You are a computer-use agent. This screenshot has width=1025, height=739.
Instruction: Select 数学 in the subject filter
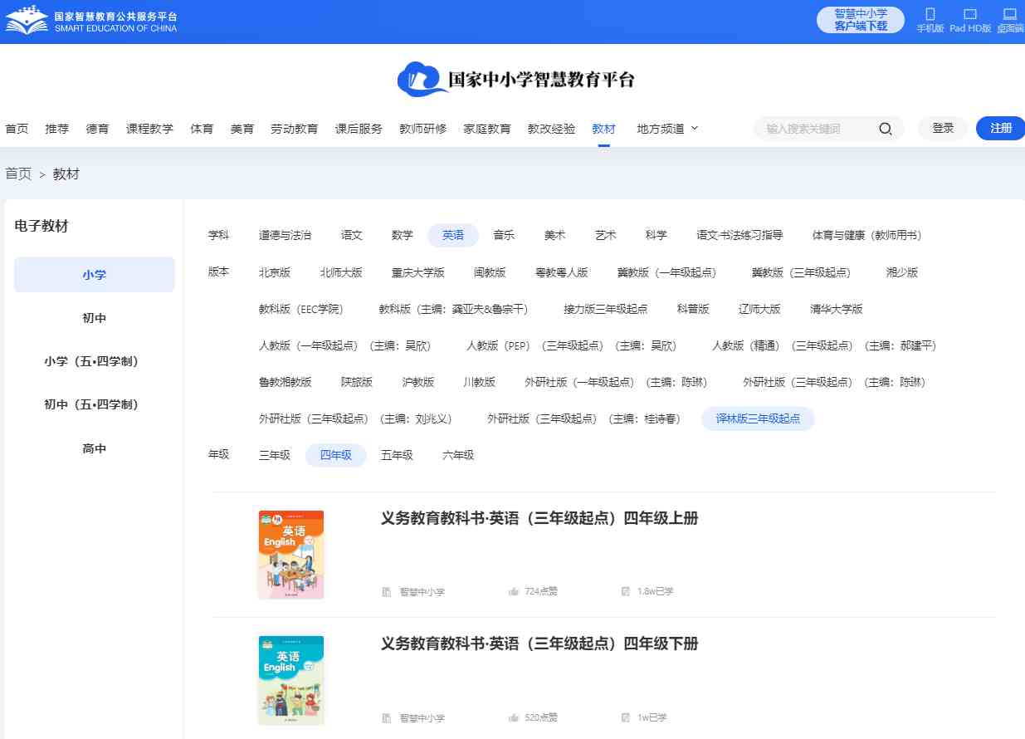pos(402,236)
